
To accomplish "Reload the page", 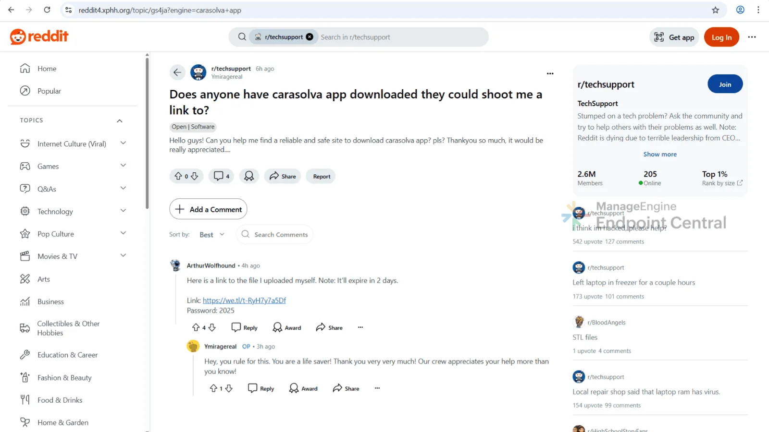I will click(x=47, y=10).
